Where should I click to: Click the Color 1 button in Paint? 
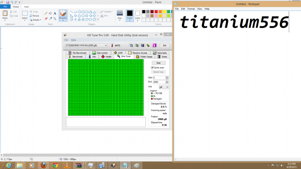pos(130,16)
